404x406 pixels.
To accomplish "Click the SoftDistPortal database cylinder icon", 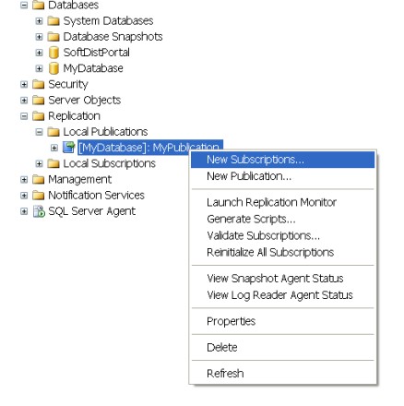I will 53,53.
